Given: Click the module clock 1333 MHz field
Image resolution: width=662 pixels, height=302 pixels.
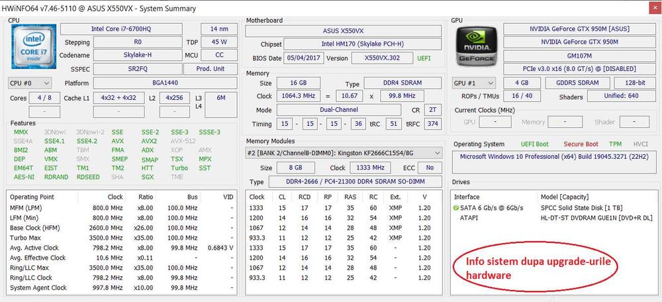Looking at the screenshot, I should pos(370,168).
